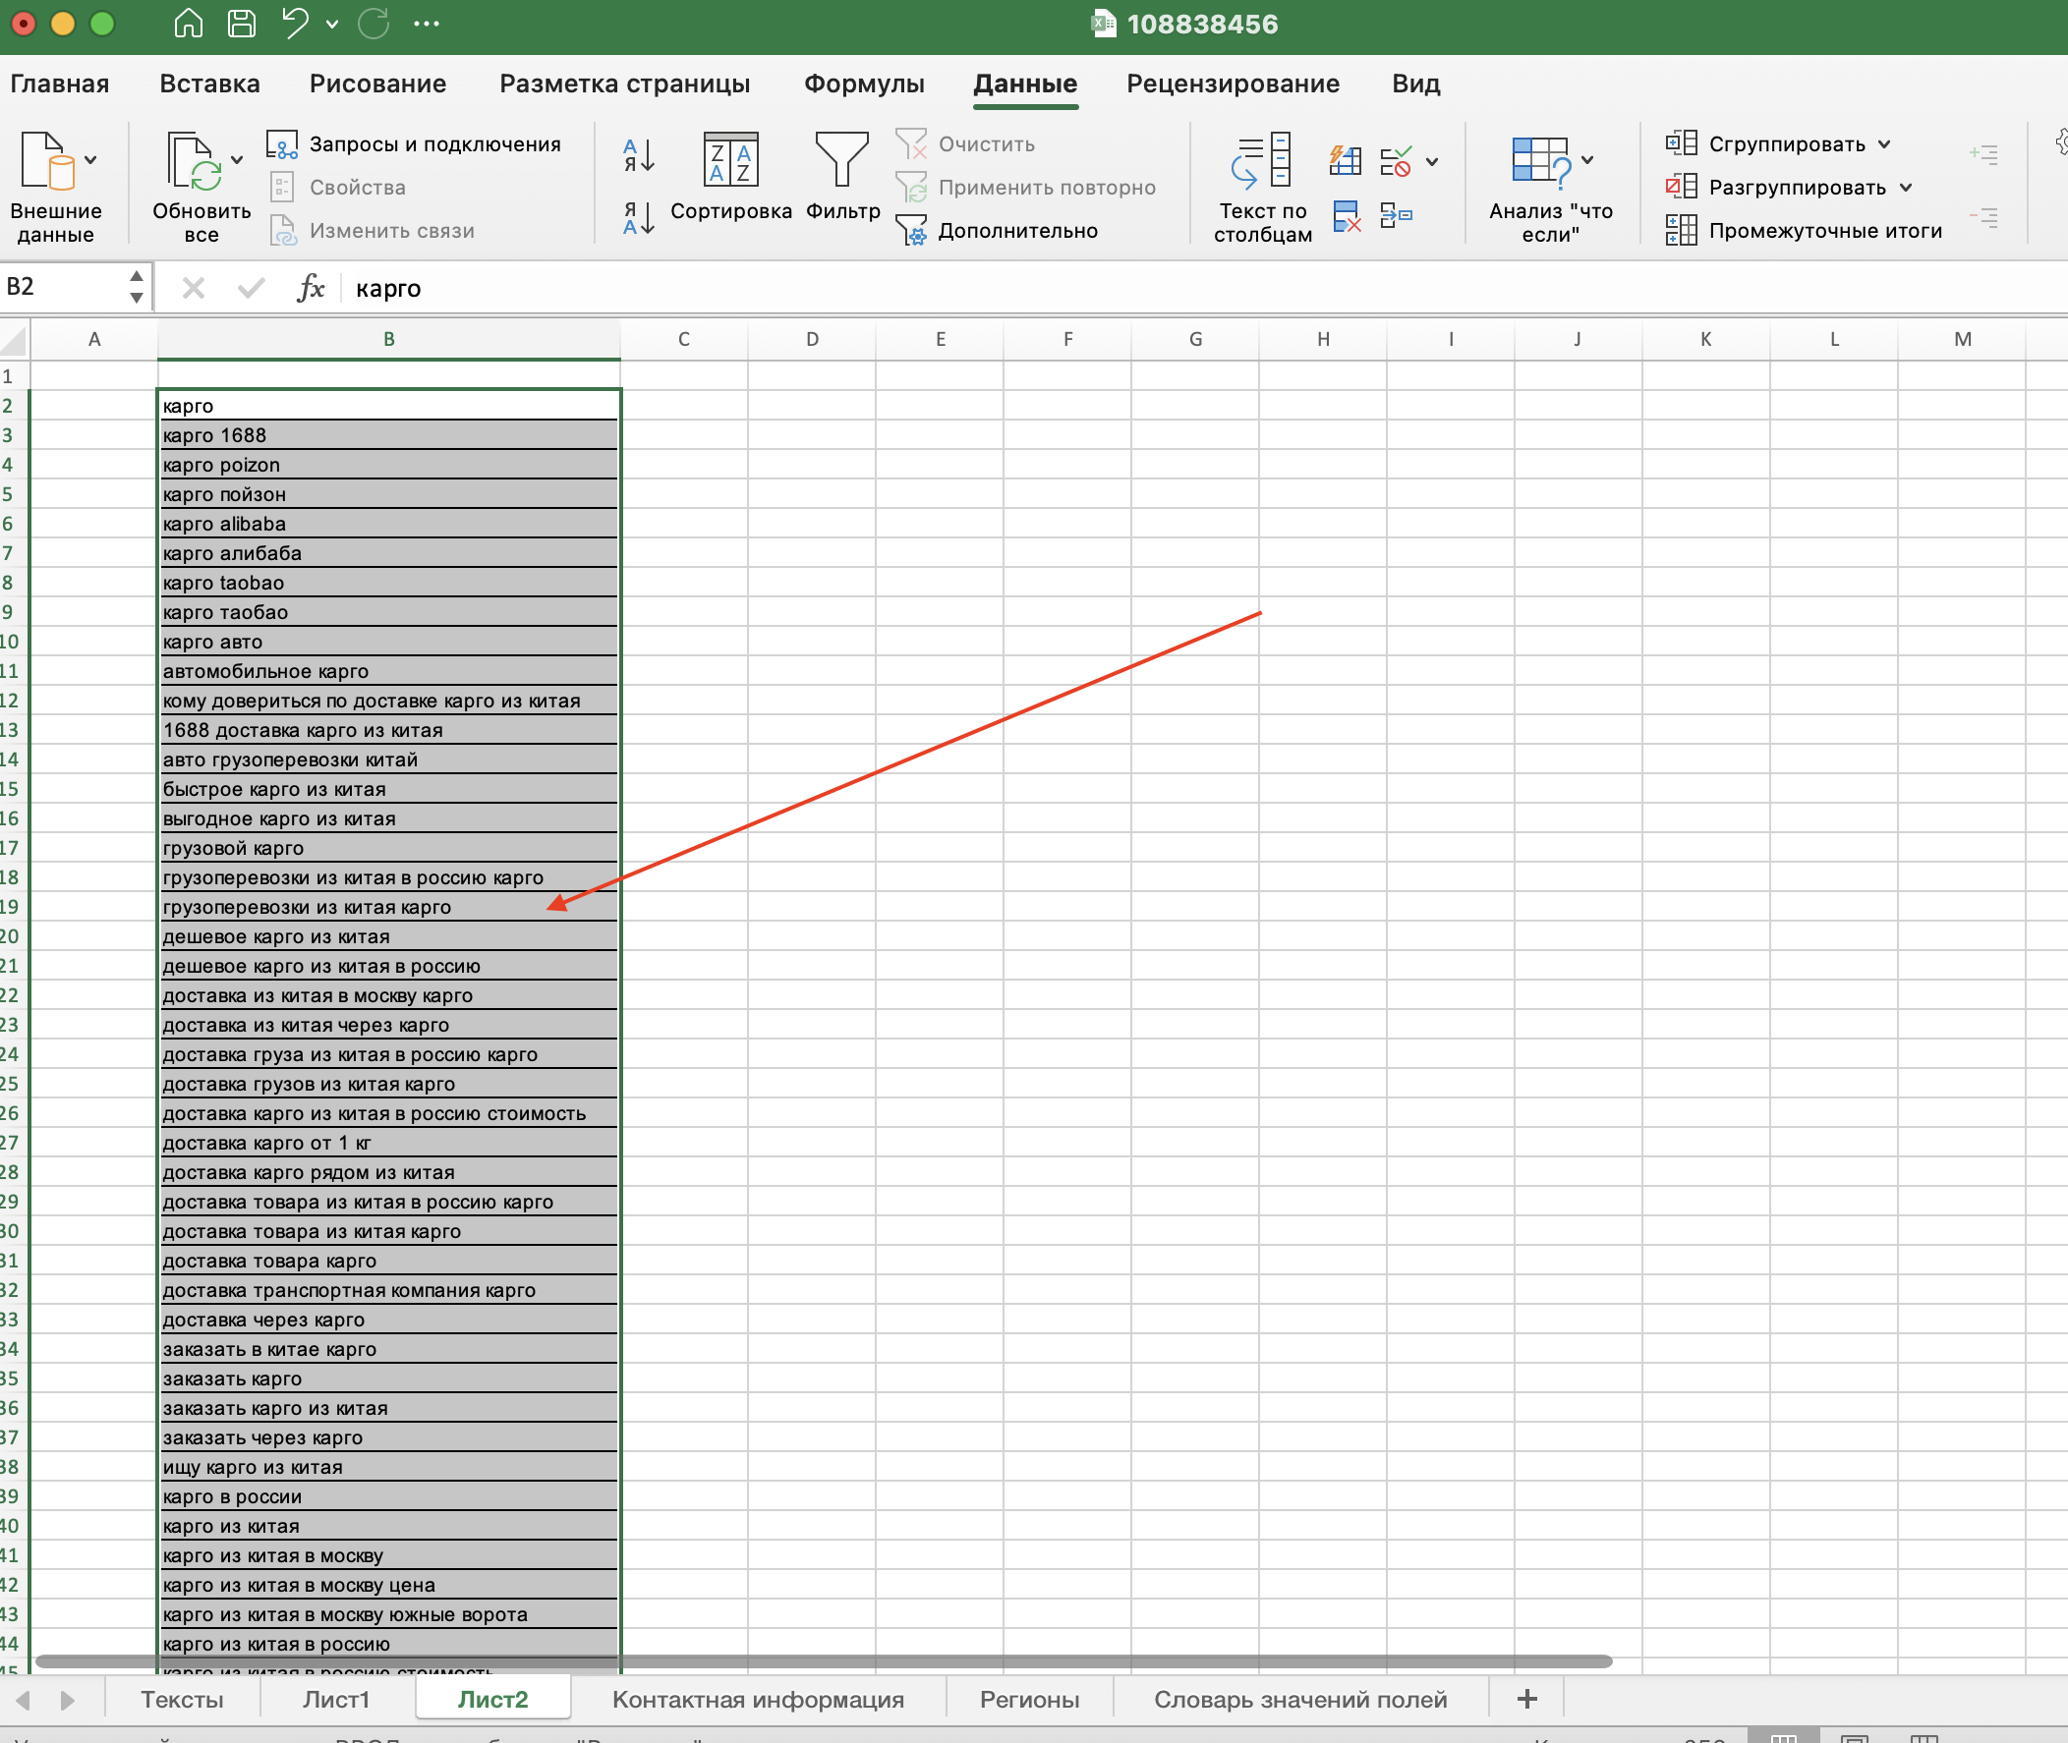Open Запросы и подключения
The width and height of the screenshot is (2068, 1743).
(x=413, y=144)
